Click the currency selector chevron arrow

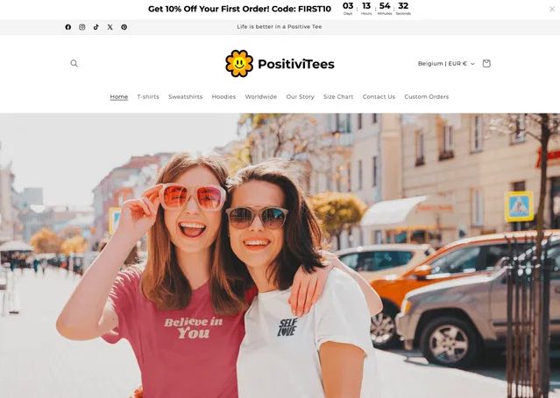tap(472, 64)
